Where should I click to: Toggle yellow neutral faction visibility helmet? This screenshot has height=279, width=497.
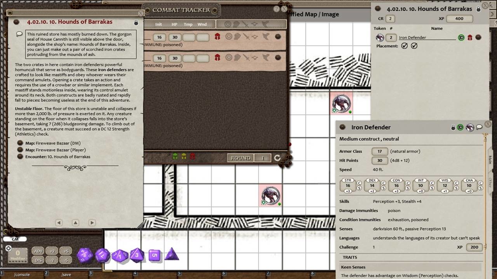pyautogui.click(x=184, y=157)
